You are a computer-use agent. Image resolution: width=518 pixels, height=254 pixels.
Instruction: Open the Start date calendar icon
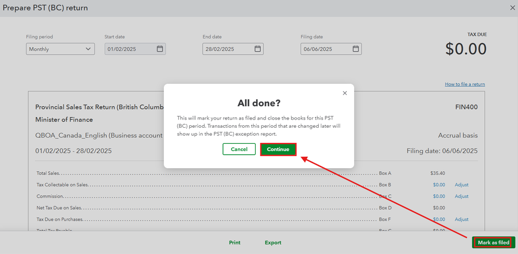[160, 49]
